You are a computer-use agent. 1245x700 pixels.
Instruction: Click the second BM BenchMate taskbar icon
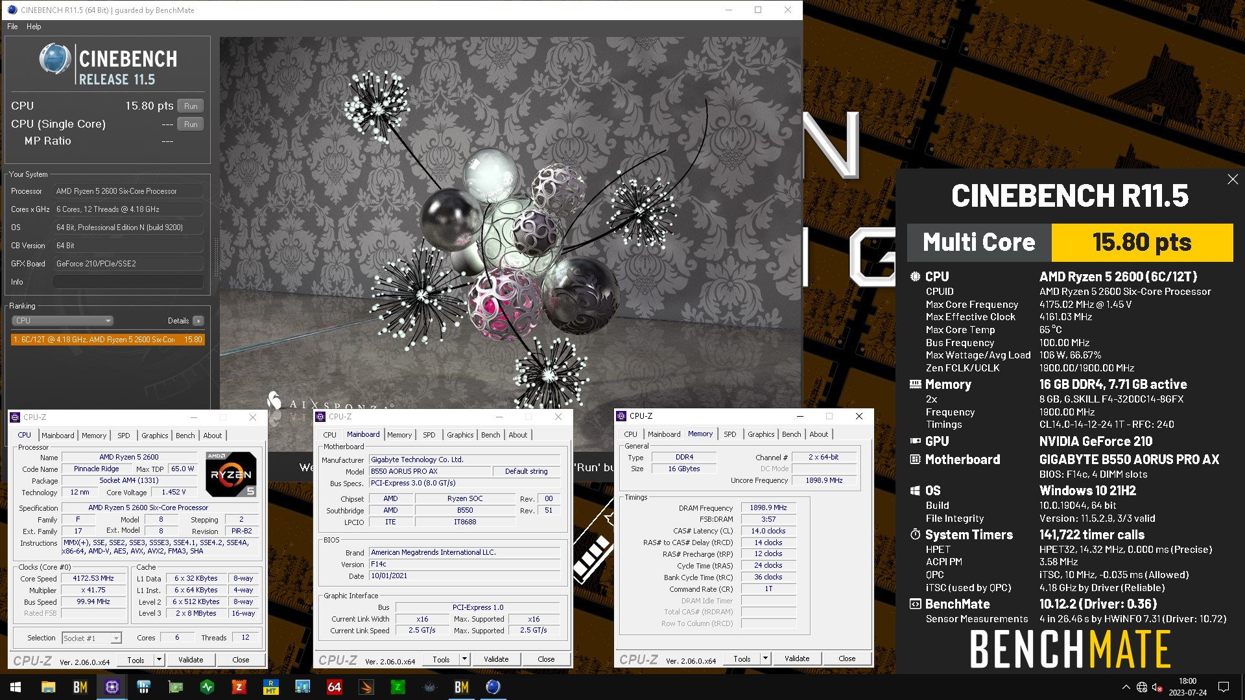(x=462, y=687)
